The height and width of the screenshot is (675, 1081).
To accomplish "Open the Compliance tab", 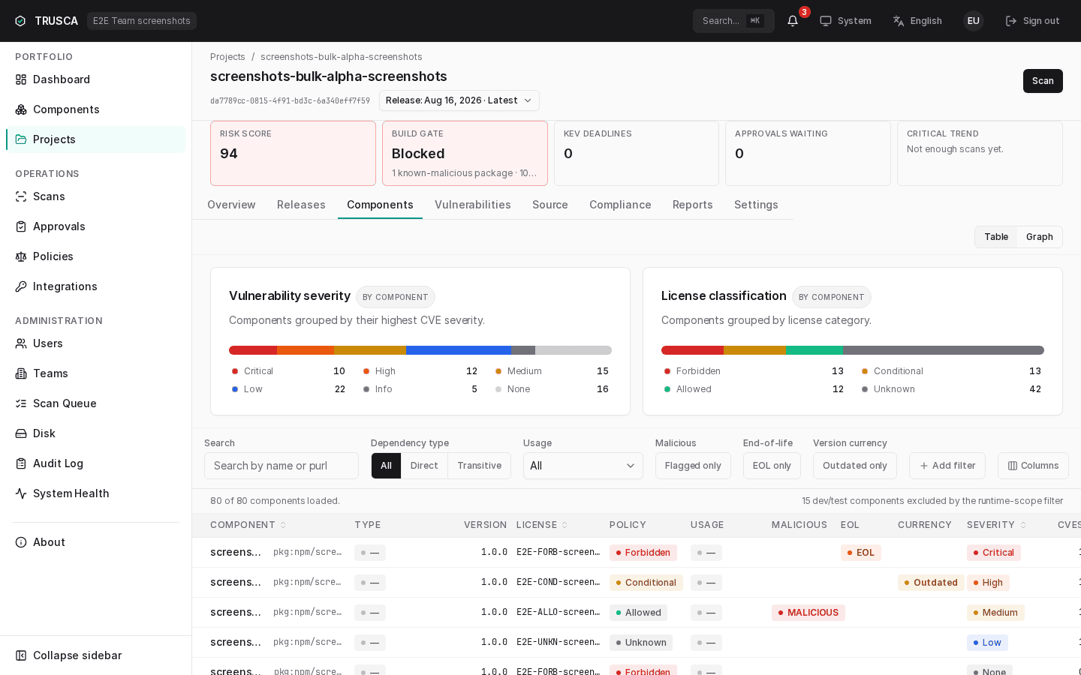I will pos(620,205).
